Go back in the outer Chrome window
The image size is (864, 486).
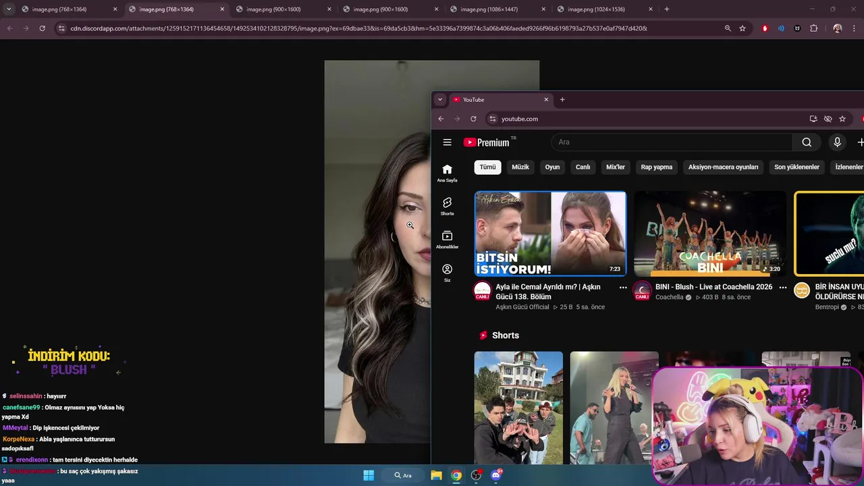tap(9, 28)
